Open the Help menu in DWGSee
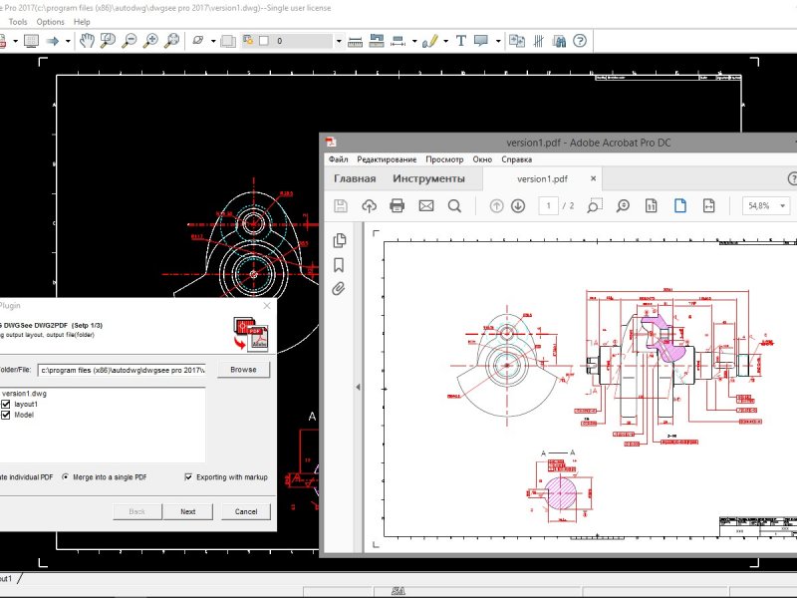The image size is (797, 598). click(x=82, y=22)
